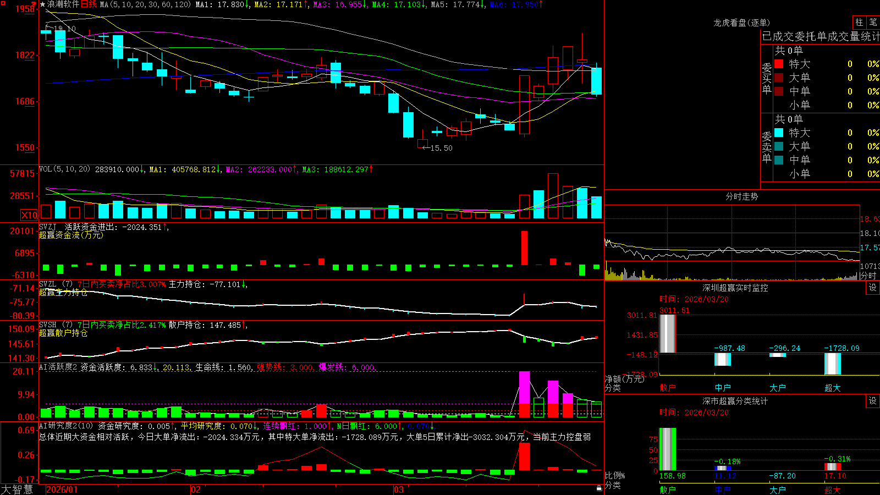Click the 158.98 散户 ratio value
This screenshot has height=495, width=880.
pos(672,476)
